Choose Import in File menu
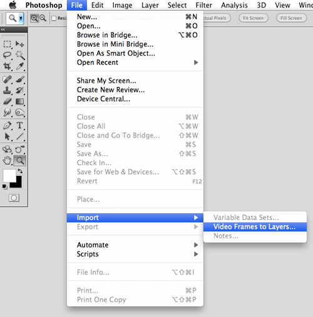 pos(135,218)
